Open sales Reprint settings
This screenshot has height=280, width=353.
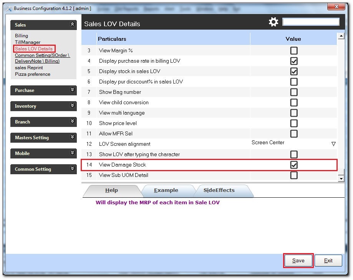(29, 68)
